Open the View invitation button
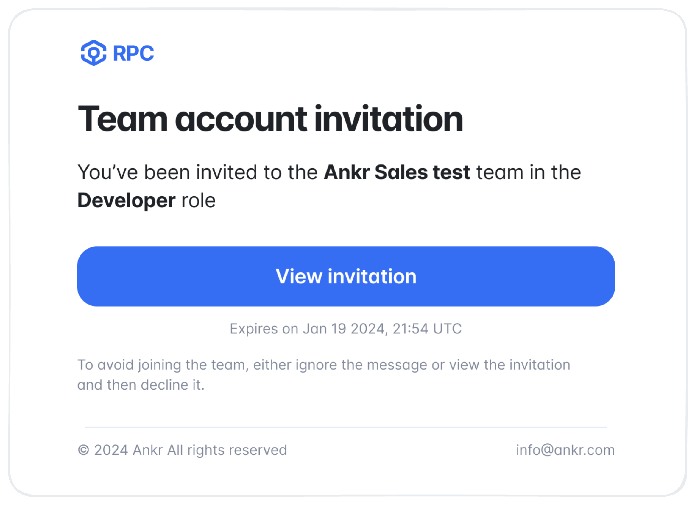The height and width of the screenshot is (505, 695). pyautogui.click(x=346, y=277)
